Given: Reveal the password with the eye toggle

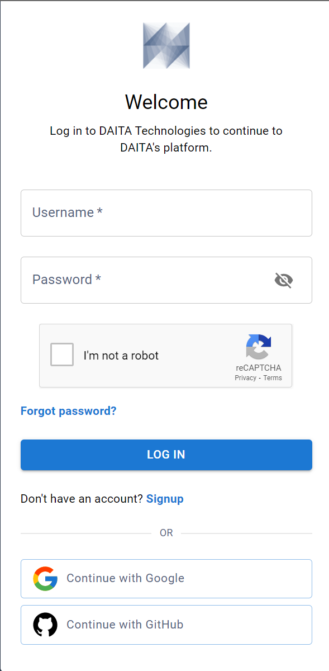Looking at the screenshot, I should (x=283, y=280).
